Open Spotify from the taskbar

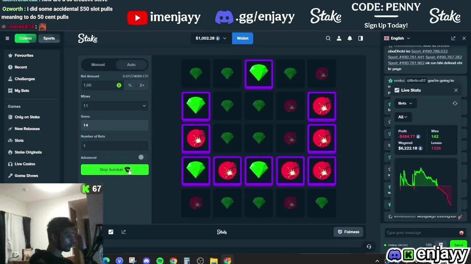click(x=160, y=261)
